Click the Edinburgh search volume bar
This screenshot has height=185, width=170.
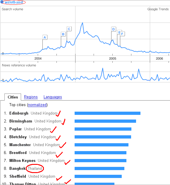point(107,113)
